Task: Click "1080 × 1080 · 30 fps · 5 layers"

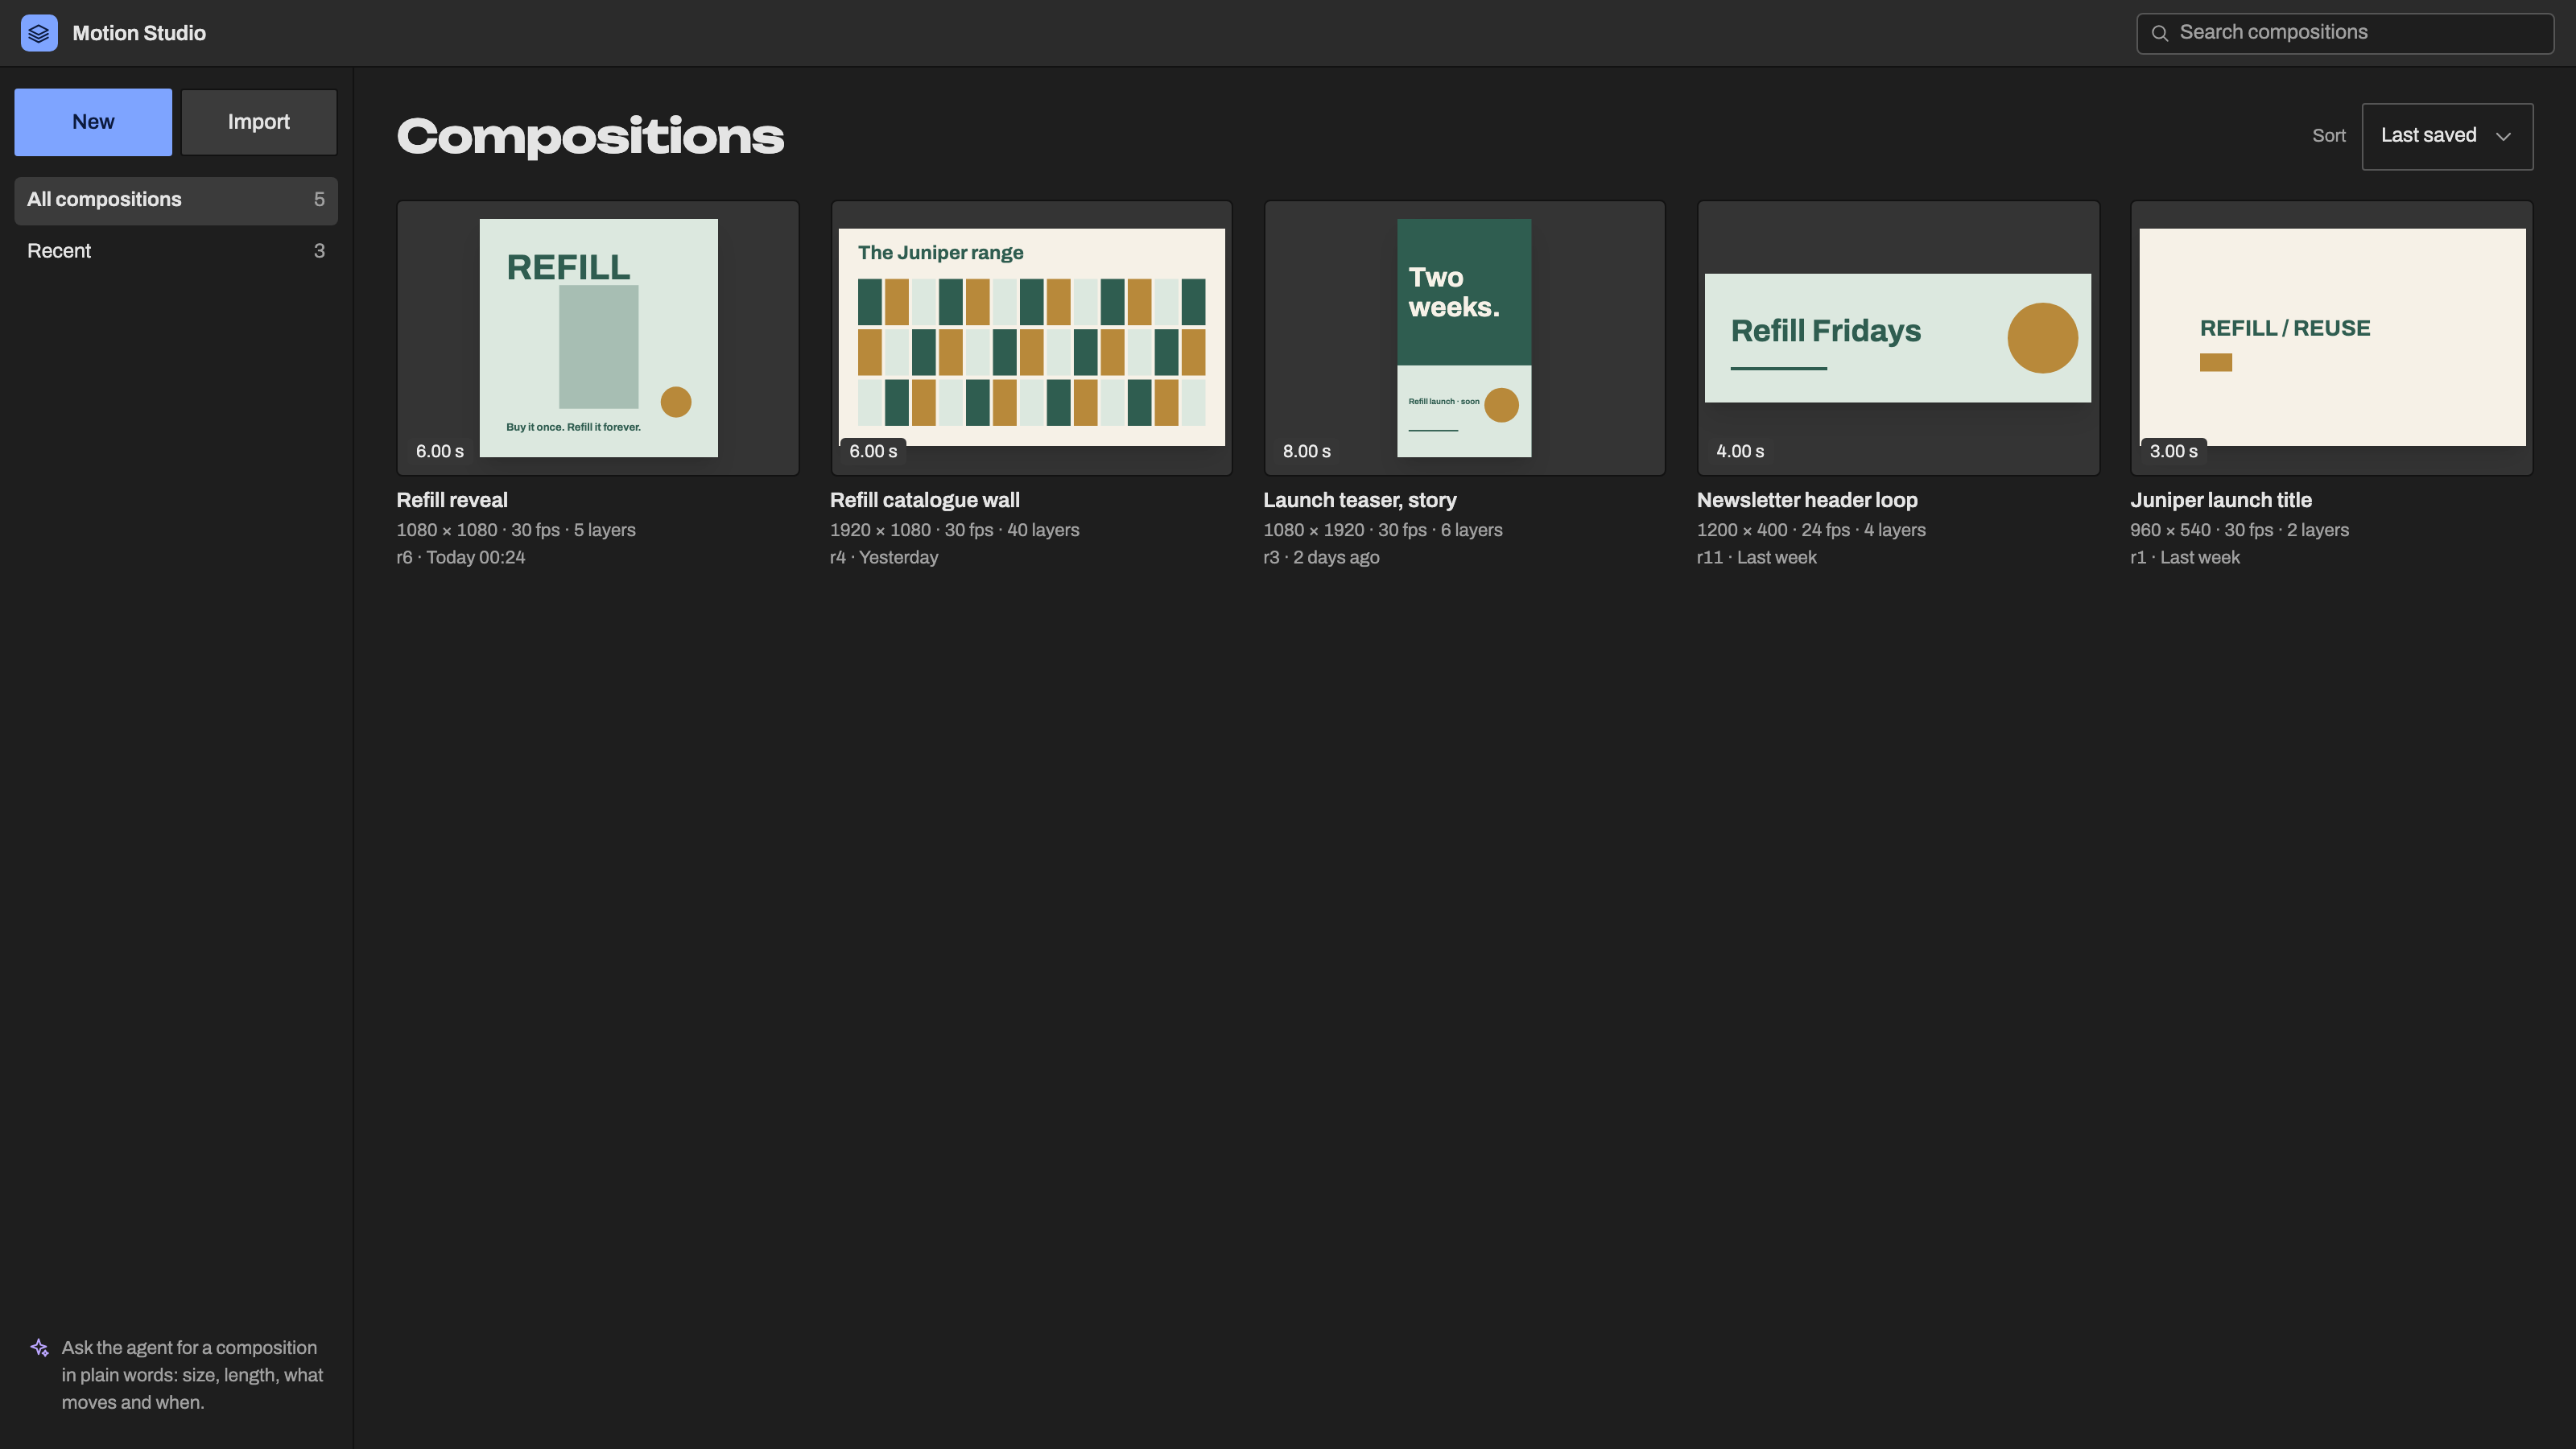Action: (x=516, y=530)
